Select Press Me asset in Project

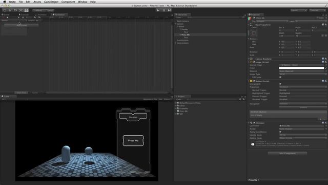(x=183, y=111)
